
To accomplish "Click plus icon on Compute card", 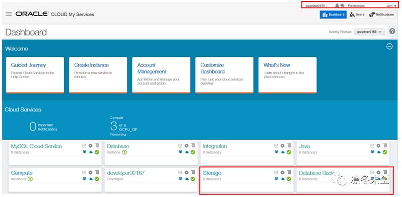I will coord(84,172).
